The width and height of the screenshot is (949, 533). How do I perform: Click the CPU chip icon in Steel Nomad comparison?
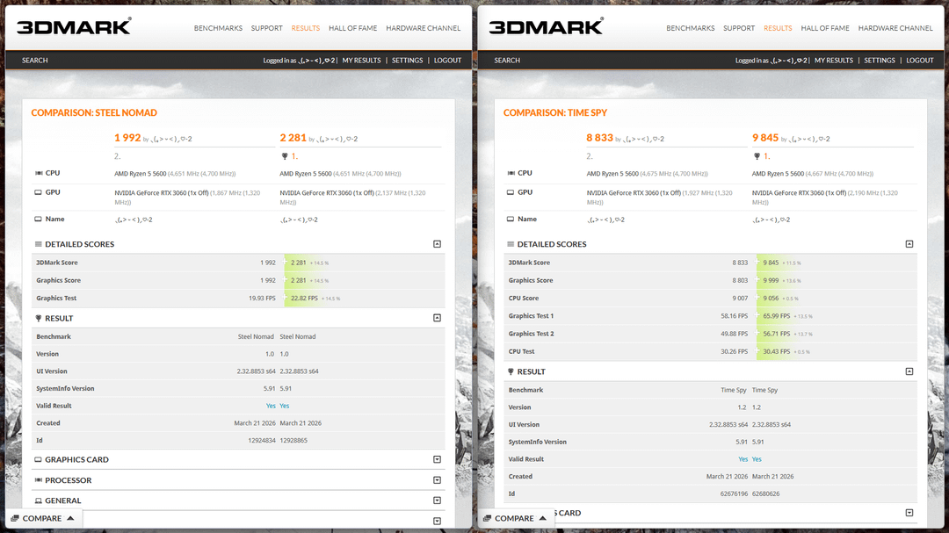click(39, 174)
